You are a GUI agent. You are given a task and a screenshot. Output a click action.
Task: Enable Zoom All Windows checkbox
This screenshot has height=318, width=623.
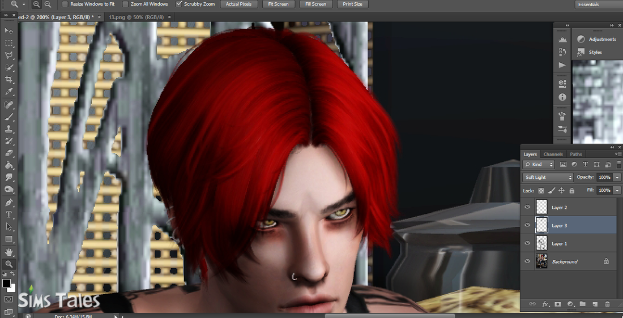click(x=125, y=4)
